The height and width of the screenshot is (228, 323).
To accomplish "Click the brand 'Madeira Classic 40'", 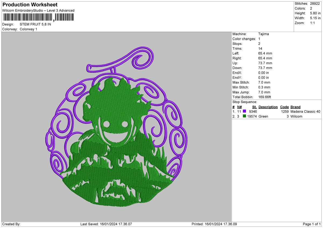I will [x=306, y=112].
